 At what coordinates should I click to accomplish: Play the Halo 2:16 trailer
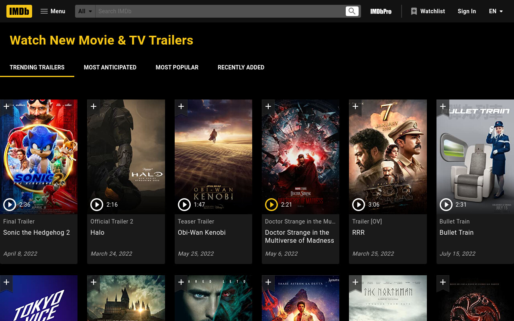pyautogui.click(x=97, y=205)
